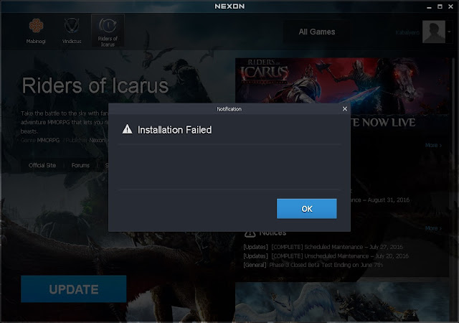Viewport: 459px width, 323px height.
Task: Click the Riders of Icarus title heading
Action: [95, 85]
